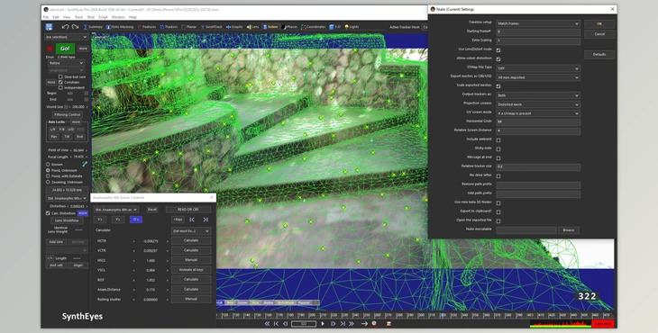
Task: Select the Solver room
Action: pyautogui.click(x=270, y=27)
